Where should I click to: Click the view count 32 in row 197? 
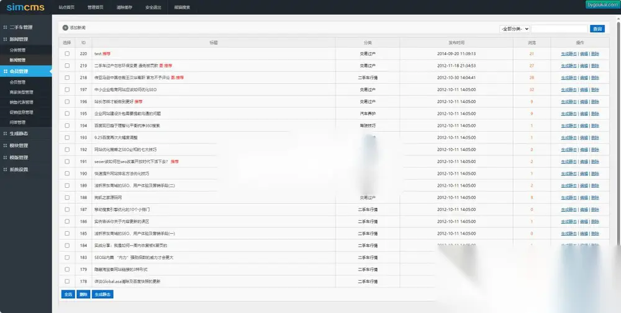pos(532,90)
